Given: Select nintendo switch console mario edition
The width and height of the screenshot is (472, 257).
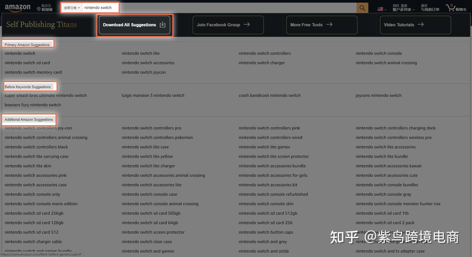Looking at the screenshot, I should [x=41, y=204].
